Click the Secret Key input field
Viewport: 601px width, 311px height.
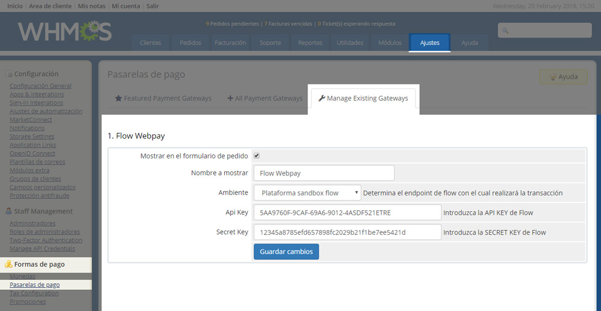click(347, 232)
